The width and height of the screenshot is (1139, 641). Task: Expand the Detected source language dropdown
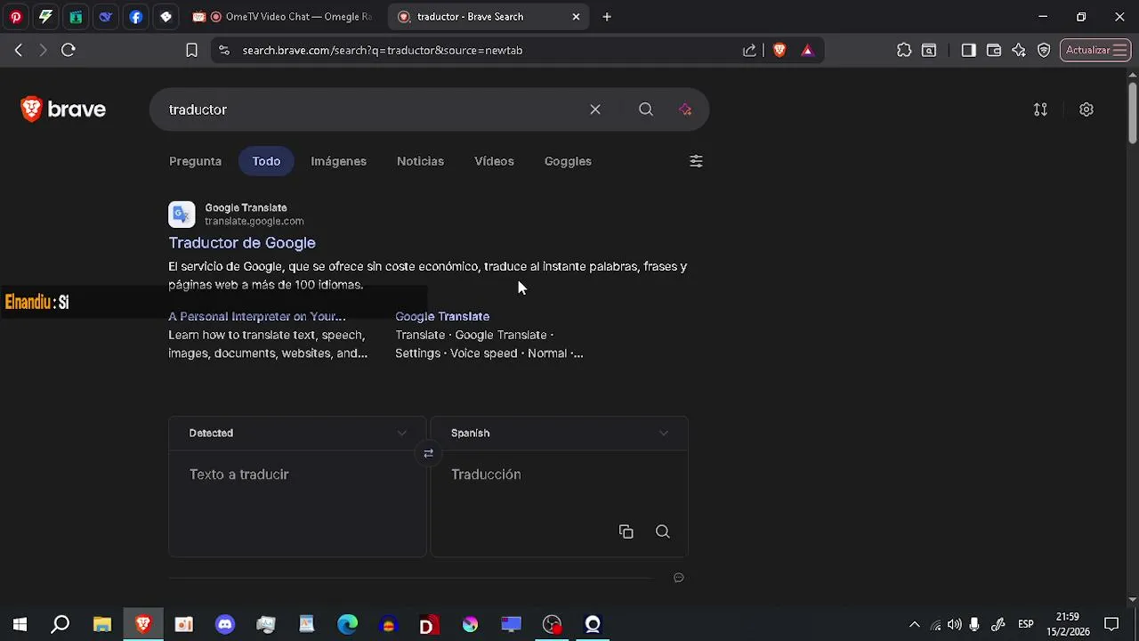tap(297, 433)
